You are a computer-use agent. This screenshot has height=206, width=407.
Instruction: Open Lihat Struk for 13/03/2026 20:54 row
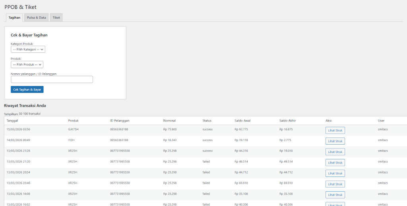click(x=335, y=173)
